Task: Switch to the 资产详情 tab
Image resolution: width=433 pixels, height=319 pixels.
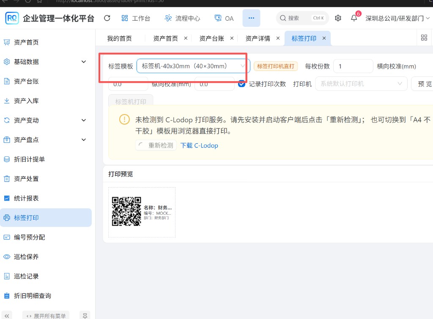Action: 258,38
